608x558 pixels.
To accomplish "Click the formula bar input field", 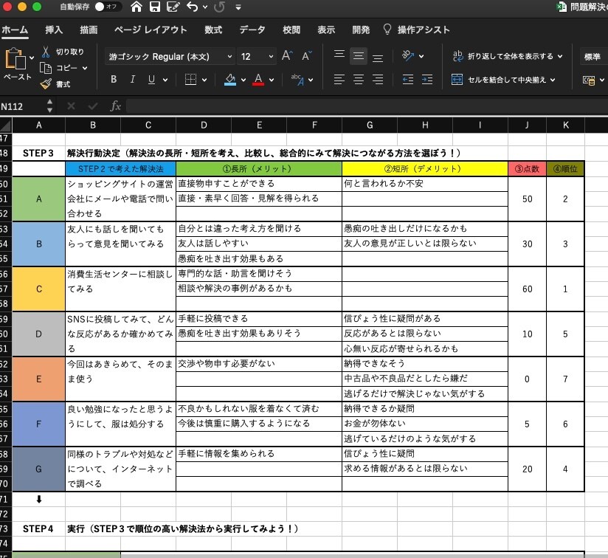I will (x=367, y=106).
